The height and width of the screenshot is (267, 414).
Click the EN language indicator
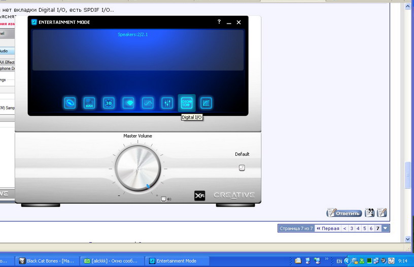(x=339, y=261)
